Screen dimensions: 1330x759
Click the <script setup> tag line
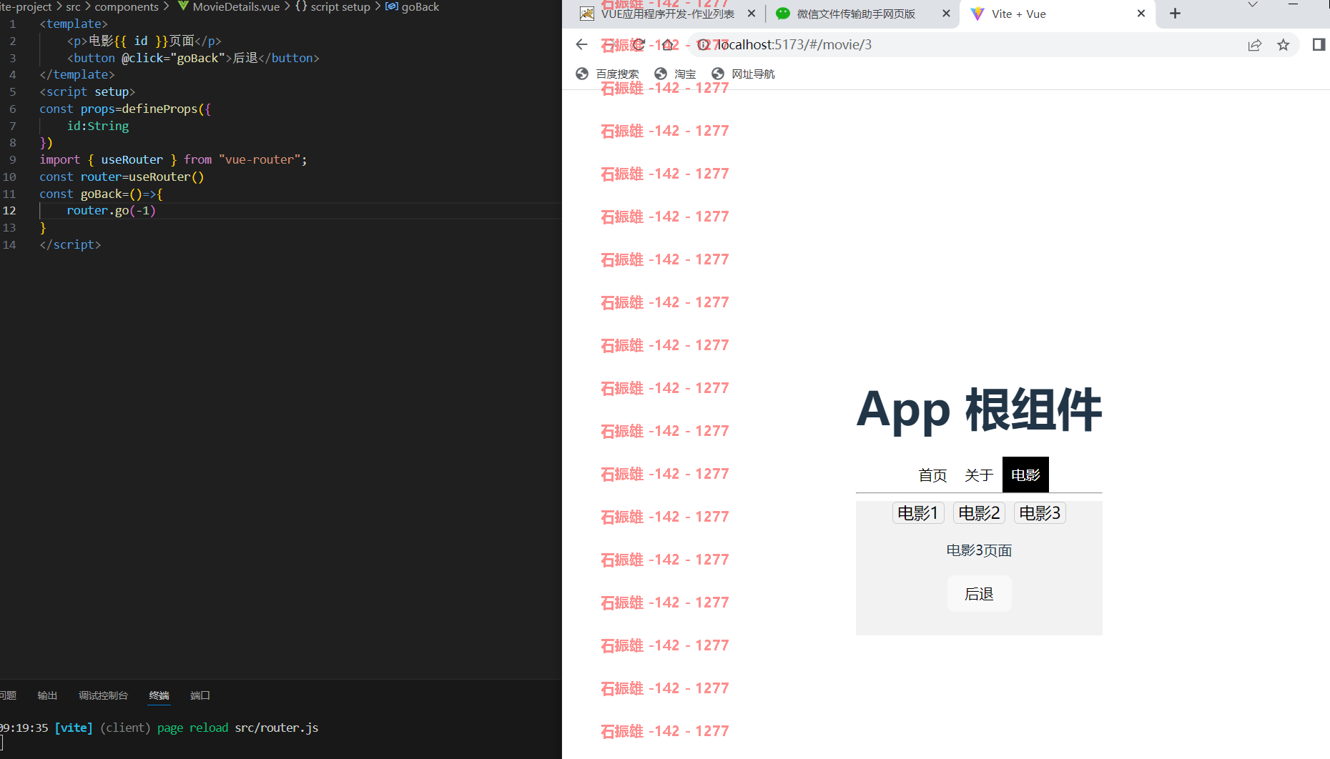tap(87, 91)
